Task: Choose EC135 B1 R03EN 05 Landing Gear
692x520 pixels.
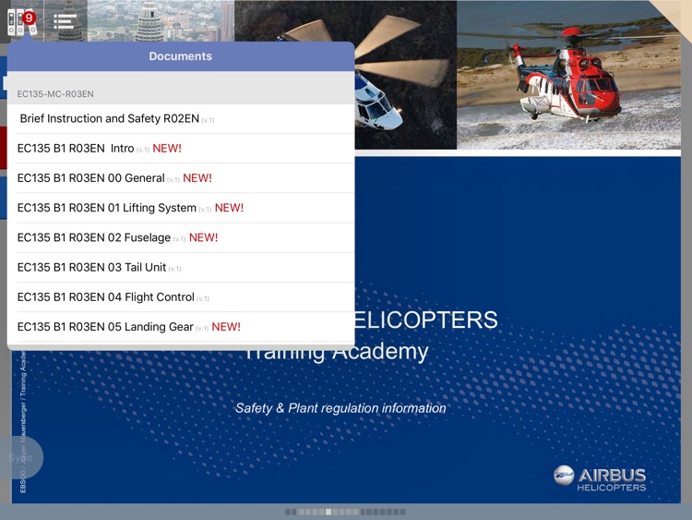Action: click(x=181, y=327)
